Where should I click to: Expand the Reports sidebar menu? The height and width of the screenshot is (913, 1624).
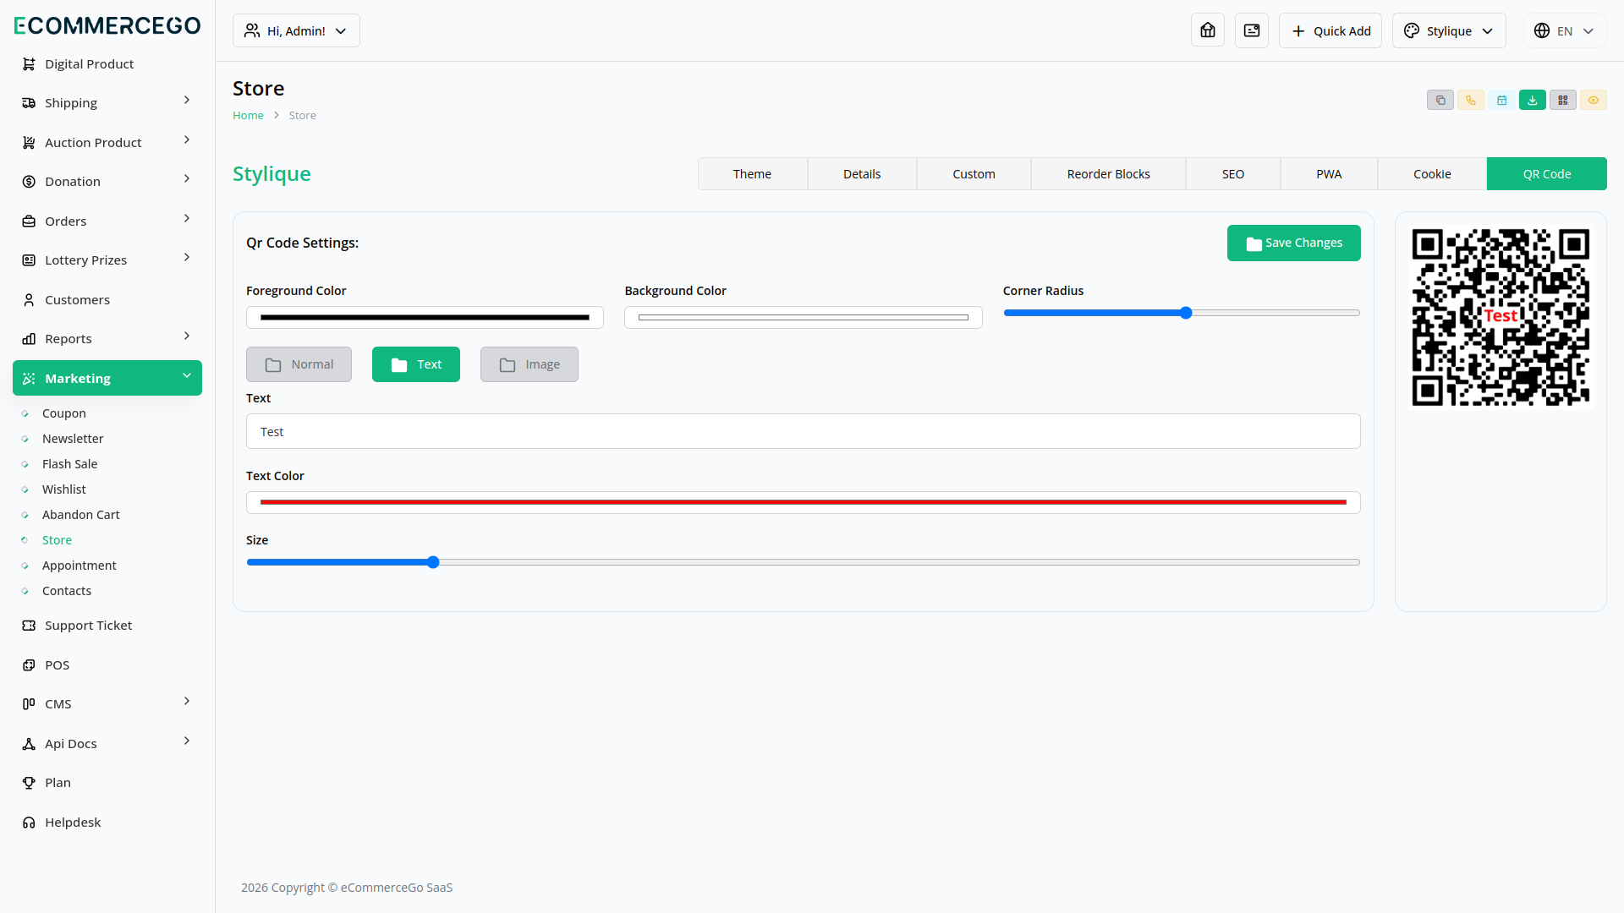pos(107,339)
